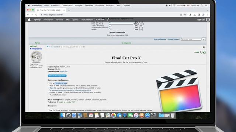Toggle the browser side panel icon
This screenshot has width=236, height=132.
[x=199, y=15]
